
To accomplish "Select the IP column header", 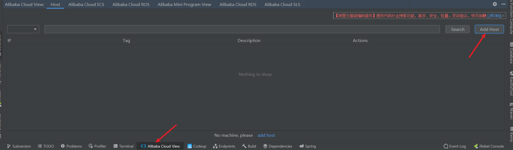I will click(9, 40).
